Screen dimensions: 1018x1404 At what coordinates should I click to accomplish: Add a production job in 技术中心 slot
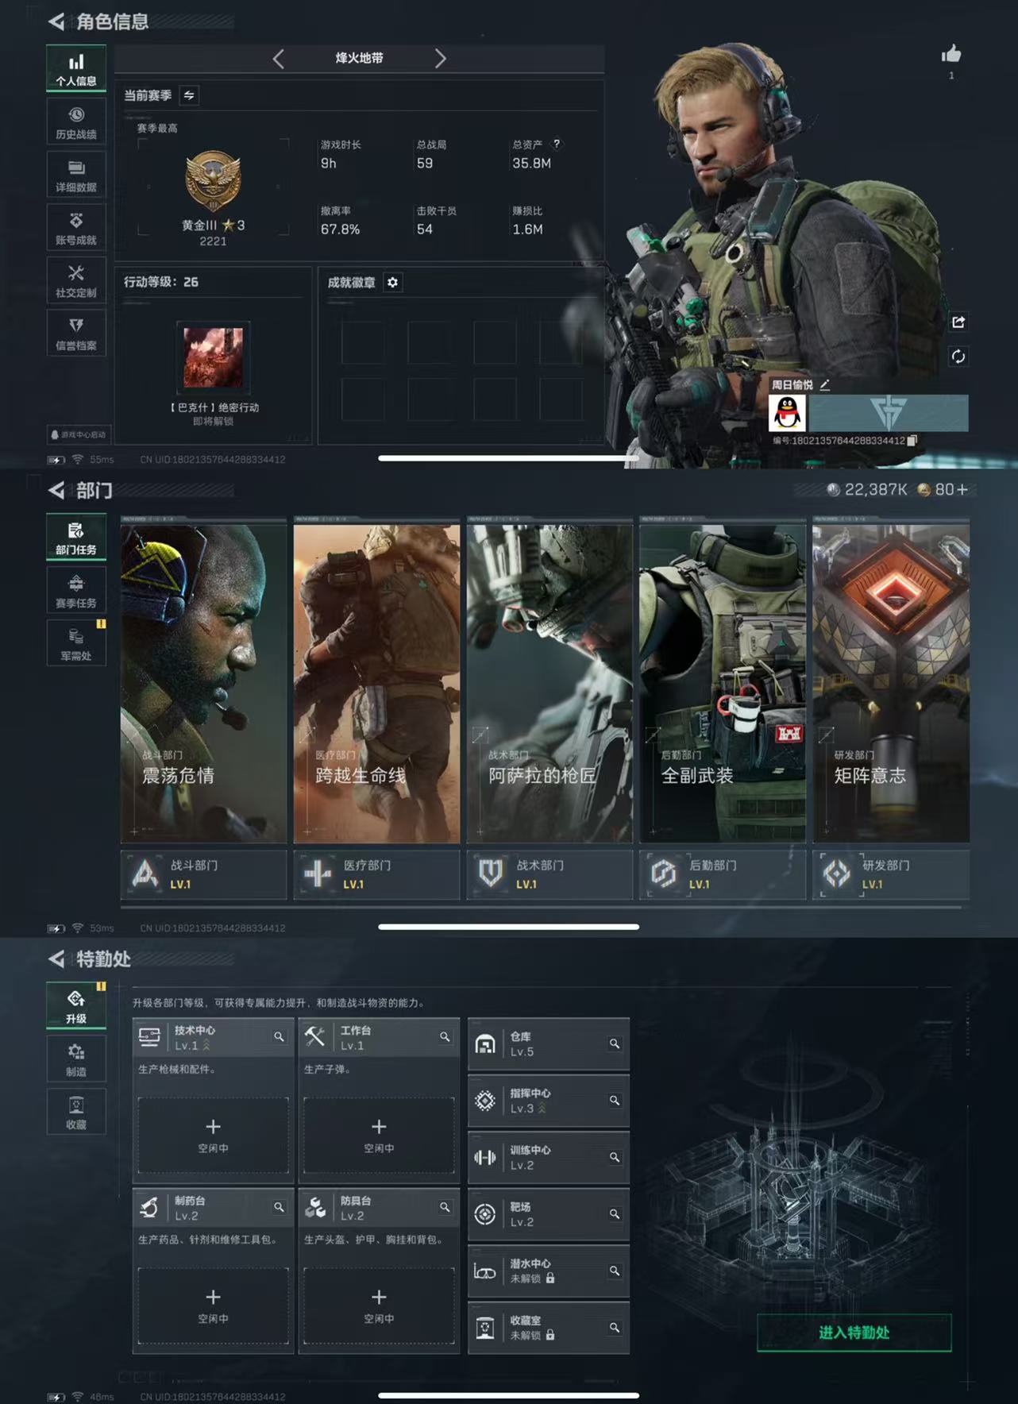coord(213,1135)
